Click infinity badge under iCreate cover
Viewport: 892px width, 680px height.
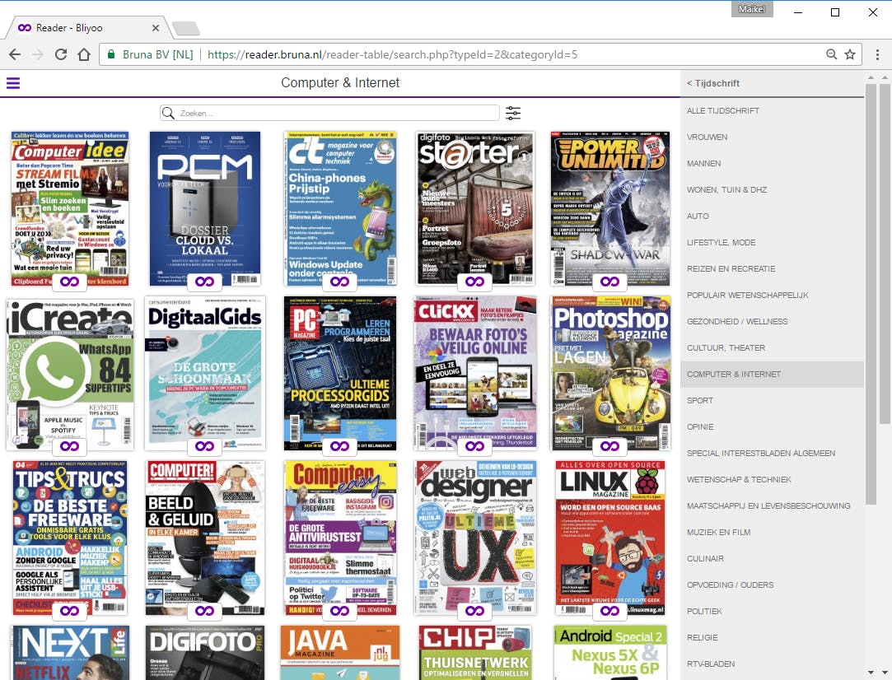70,445
